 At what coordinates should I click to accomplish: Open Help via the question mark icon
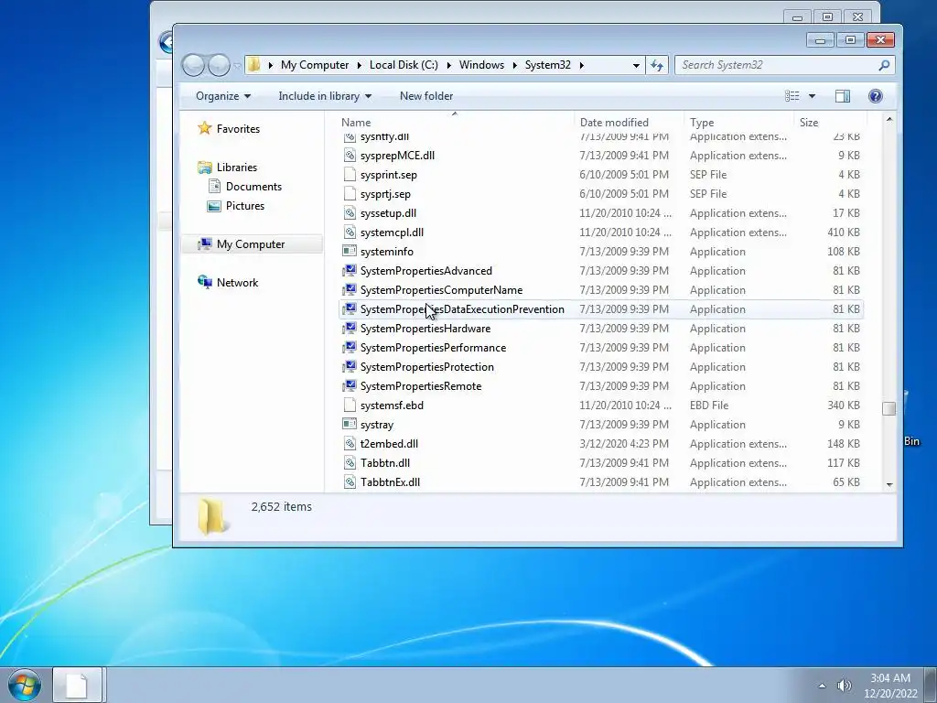tap(876, 95)
